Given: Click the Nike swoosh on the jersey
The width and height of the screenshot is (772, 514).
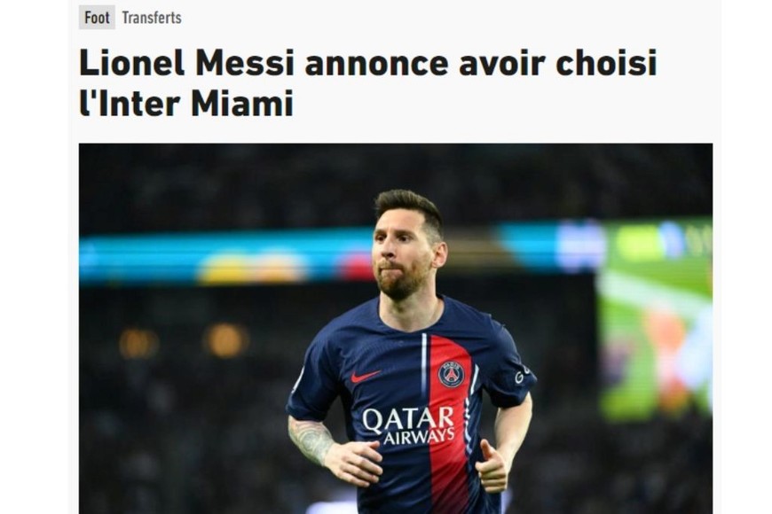Looking at the screenshot, I should pyautogui.click(x=365, y=377).
